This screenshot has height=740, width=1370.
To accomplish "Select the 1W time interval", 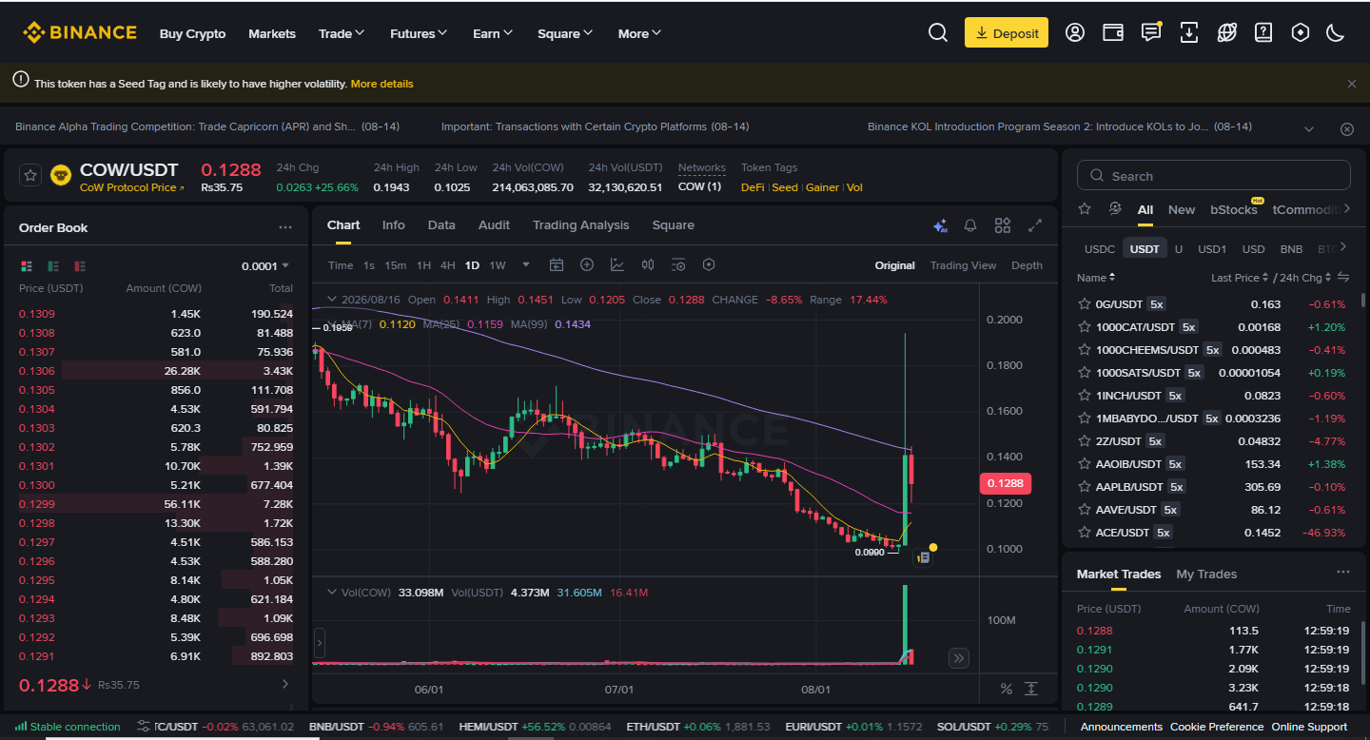I will coord(498,265).
